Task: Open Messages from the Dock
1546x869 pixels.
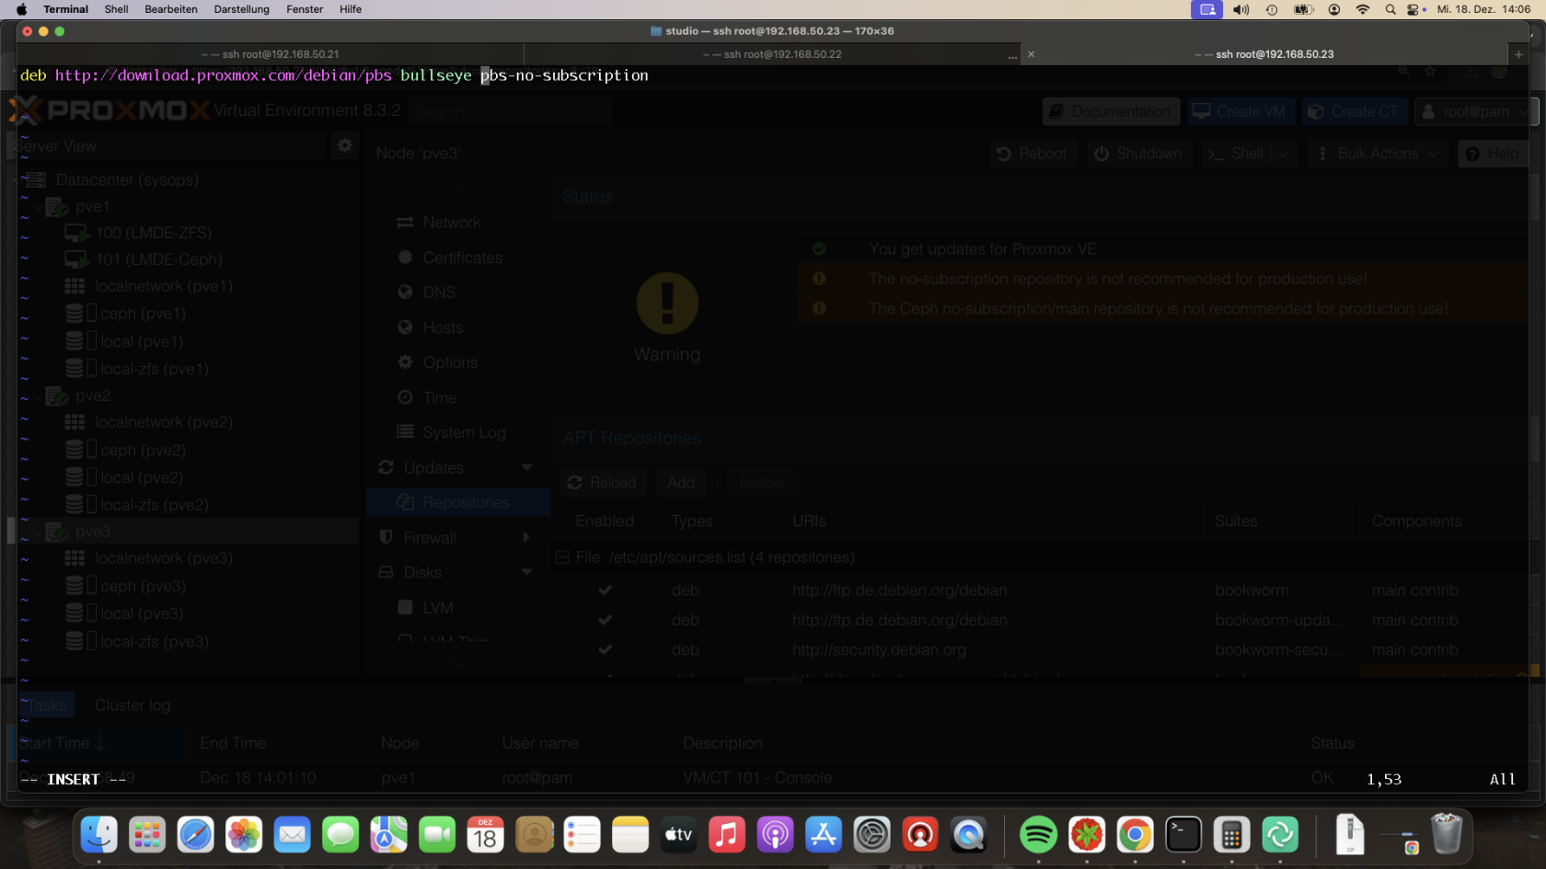Action: tap(340, 835)
